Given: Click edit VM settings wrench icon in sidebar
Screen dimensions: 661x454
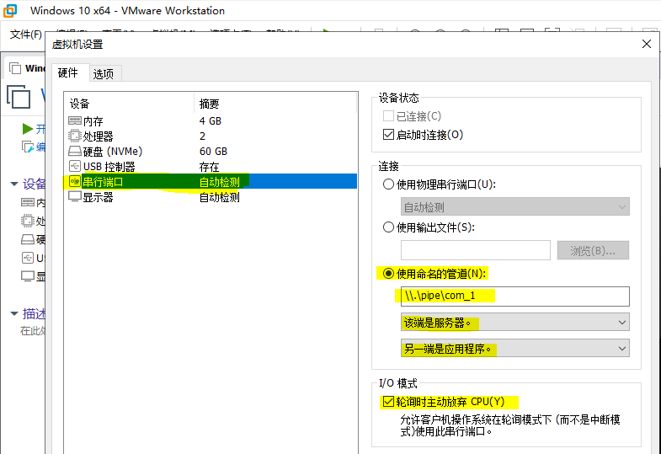Looking at the screenshot, I should click(28, 147).
